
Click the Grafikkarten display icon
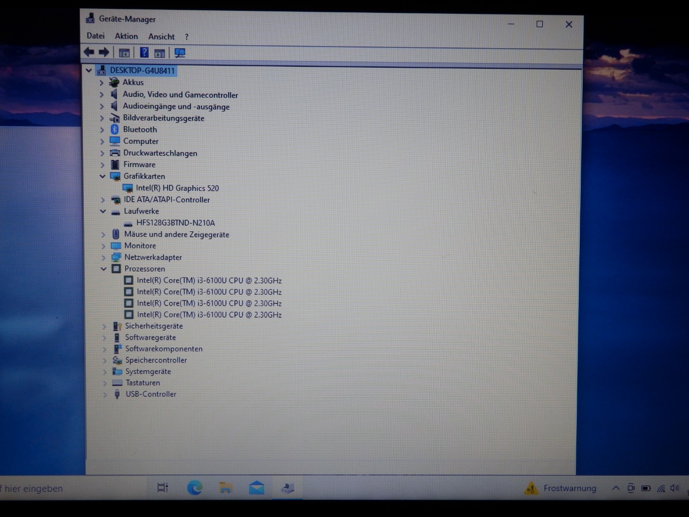pyautogui.click(x=115, y=176)
